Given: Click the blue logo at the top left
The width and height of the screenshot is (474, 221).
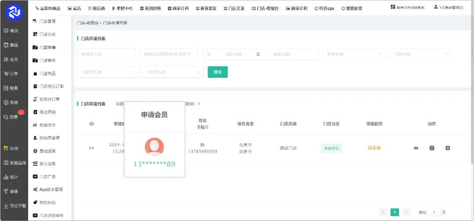Looking at the screenshot, I should click(x=14, y=12).
